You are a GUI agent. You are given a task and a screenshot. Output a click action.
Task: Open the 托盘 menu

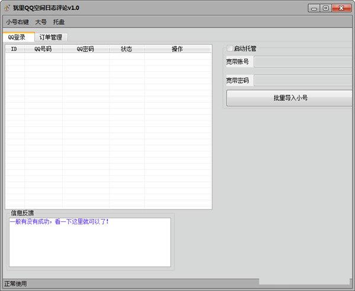pyautogui.click(x=59, y=22)
